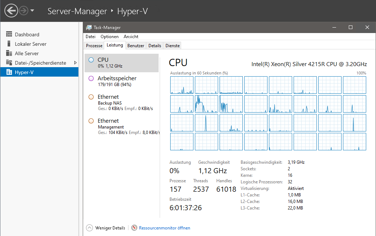
Task: Click the L3-Cache value 22,0 MB
Action: [295, 208]
